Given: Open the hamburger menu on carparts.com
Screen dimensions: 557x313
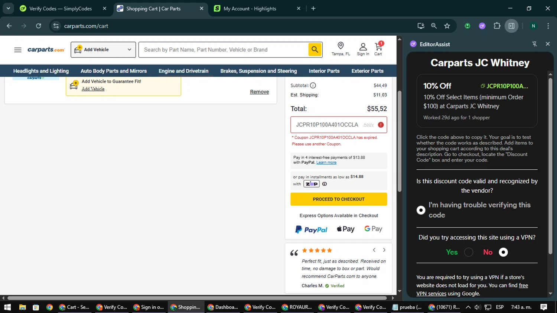Looking at the screenshot, I should 18,50.
